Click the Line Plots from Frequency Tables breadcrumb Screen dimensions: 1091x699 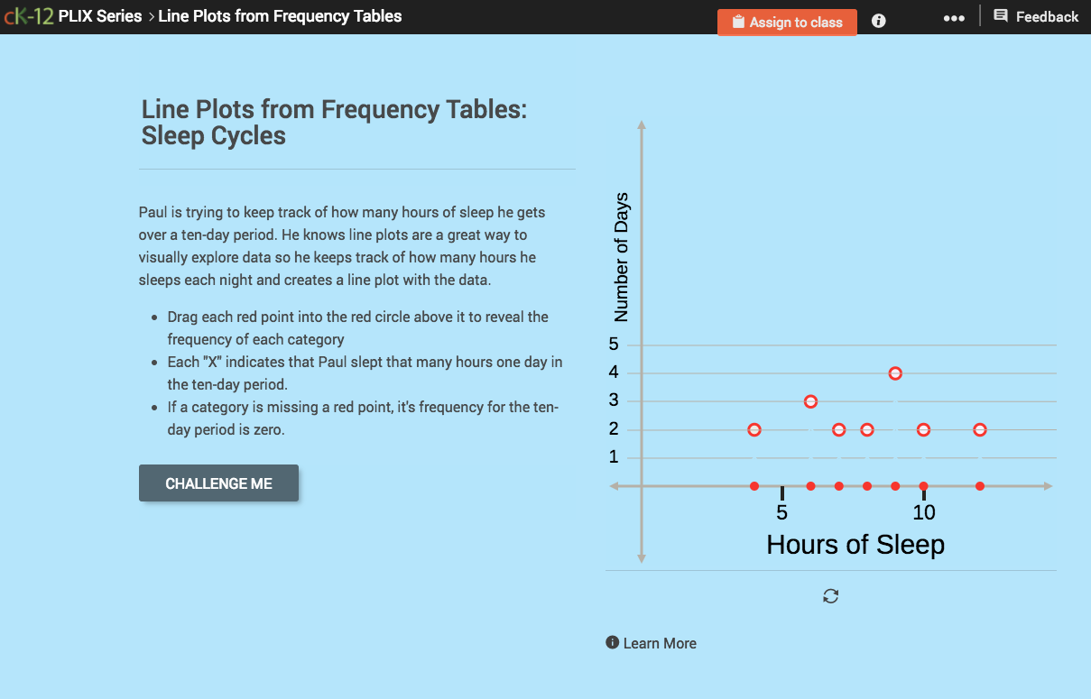280,15
